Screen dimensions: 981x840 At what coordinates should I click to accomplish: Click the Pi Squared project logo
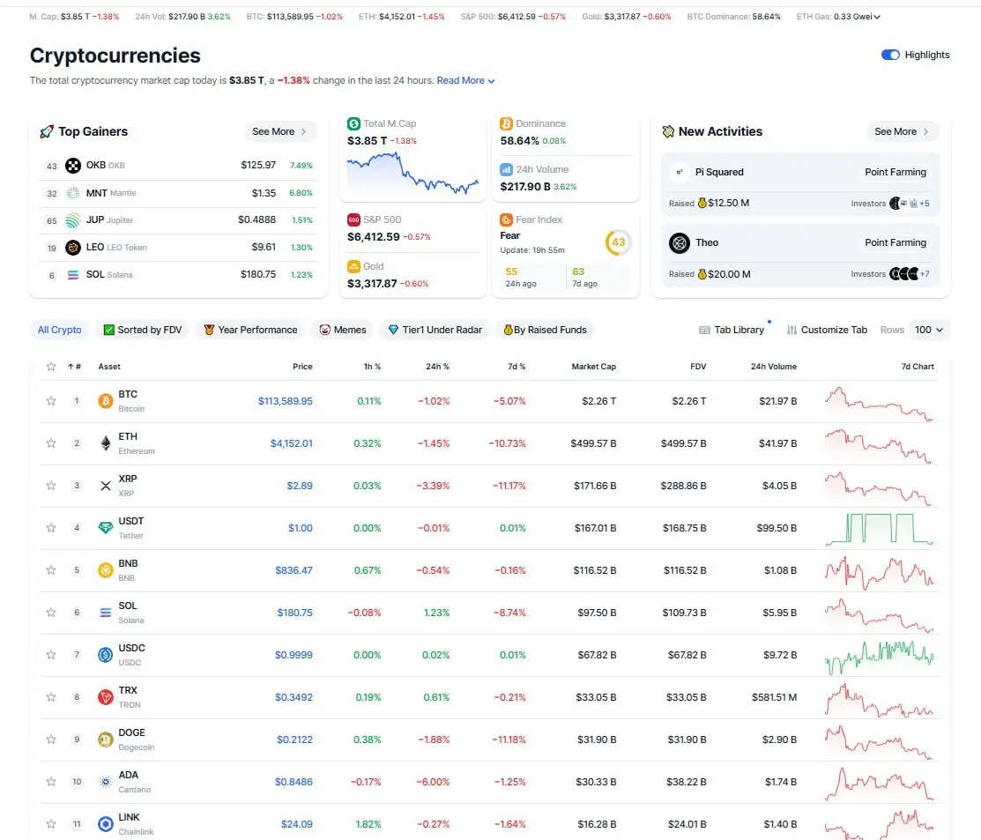(680, 172)
